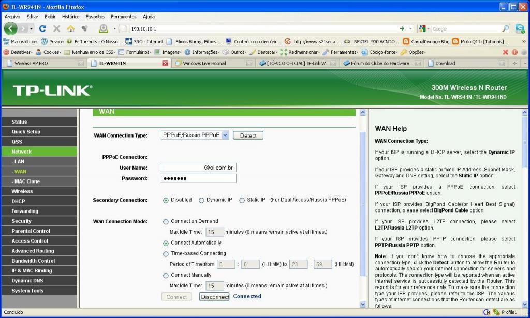
Task: Click the red warning circle developer icon
Action: 514,52
